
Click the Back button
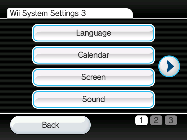(50, 125)
